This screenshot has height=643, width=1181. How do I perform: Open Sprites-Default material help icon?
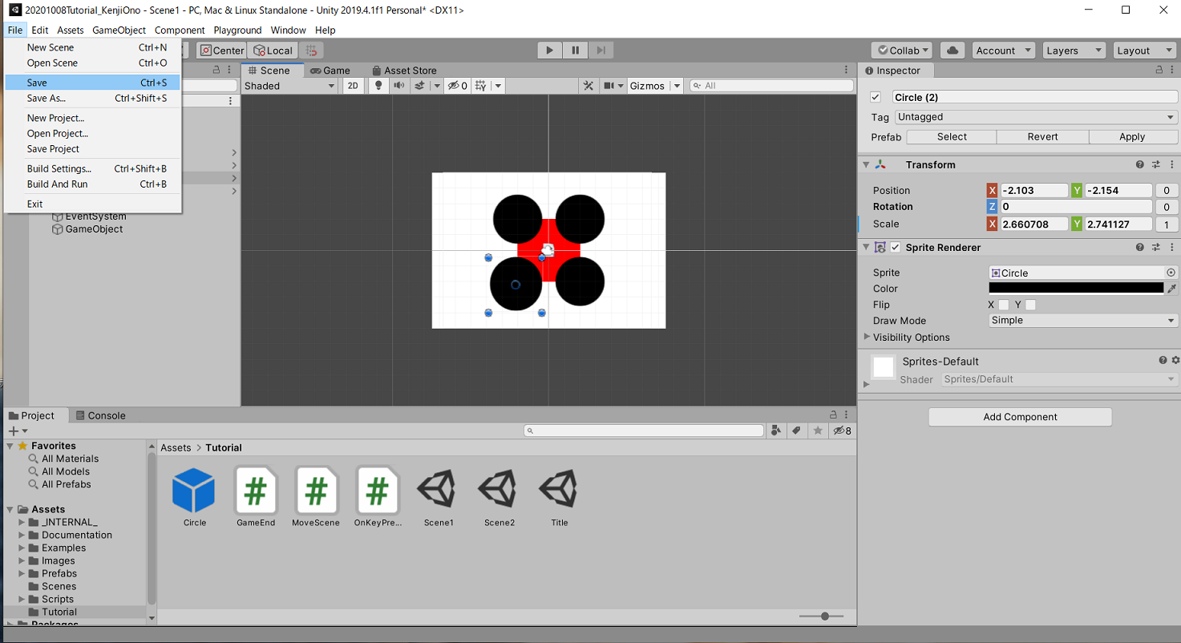point(1163,361)
